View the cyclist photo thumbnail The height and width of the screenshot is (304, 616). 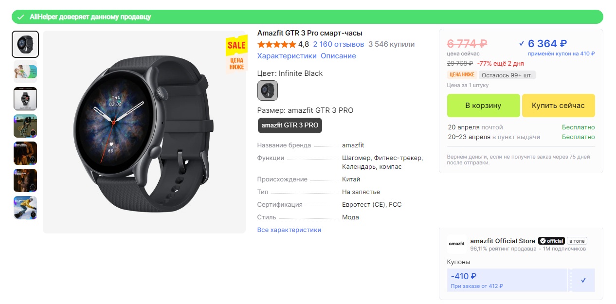click(x=25, y=126)
